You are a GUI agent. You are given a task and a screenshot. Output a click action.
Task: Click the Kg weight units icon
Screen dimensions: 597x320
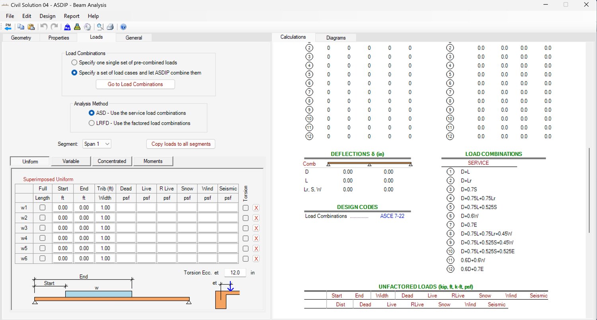click(x=67, y=27)
